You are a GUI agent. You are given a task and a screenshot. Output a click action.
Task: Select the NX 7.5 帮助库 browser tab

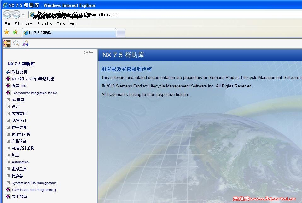(x=69, y=33)
